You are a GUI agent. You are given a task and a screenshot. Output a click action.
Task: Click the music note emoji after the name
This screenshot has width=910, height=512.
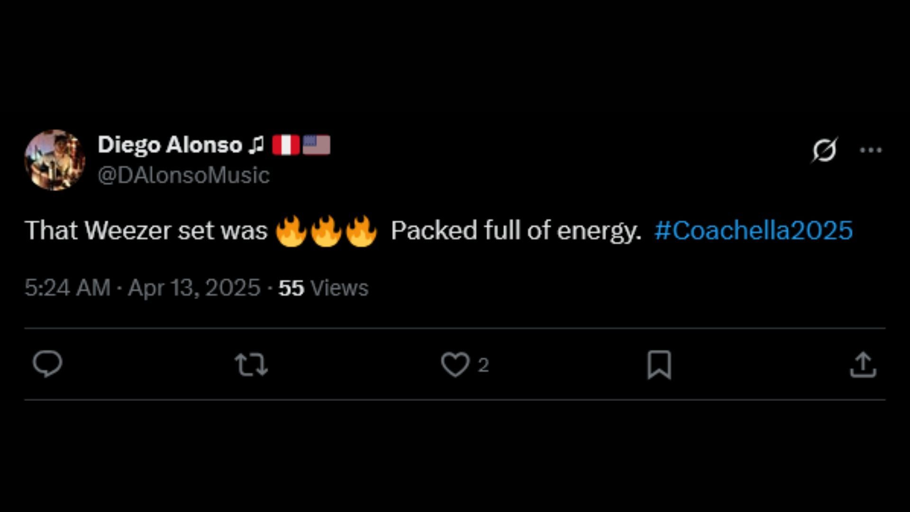point(256,145)
